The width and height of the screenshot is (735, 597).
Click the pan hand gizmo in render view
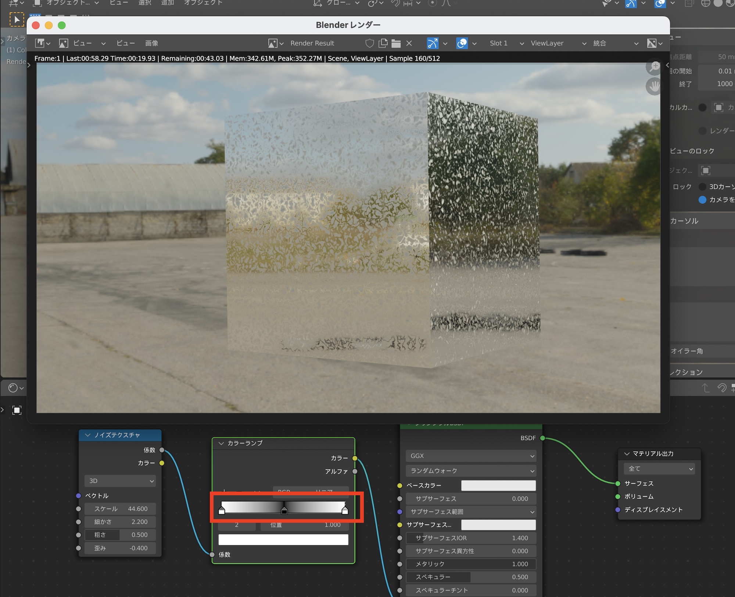coord(654,86)
